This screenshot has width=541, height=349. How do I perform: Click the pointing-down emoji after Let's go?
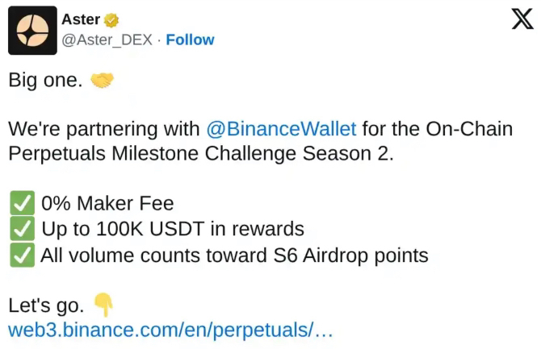click(103, 304)
